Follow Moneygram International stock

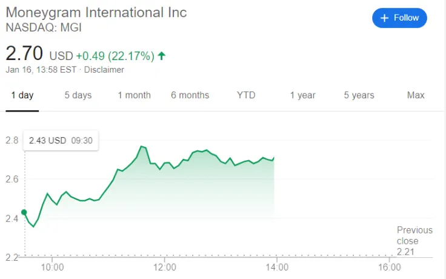click(x=399, y=18)
